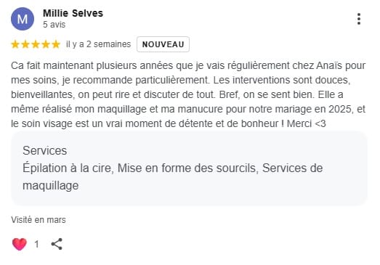The height and width of the screenshot is (265, 380).
Task: Open the blue M profile avatar
Action: (x=23, y=19)
